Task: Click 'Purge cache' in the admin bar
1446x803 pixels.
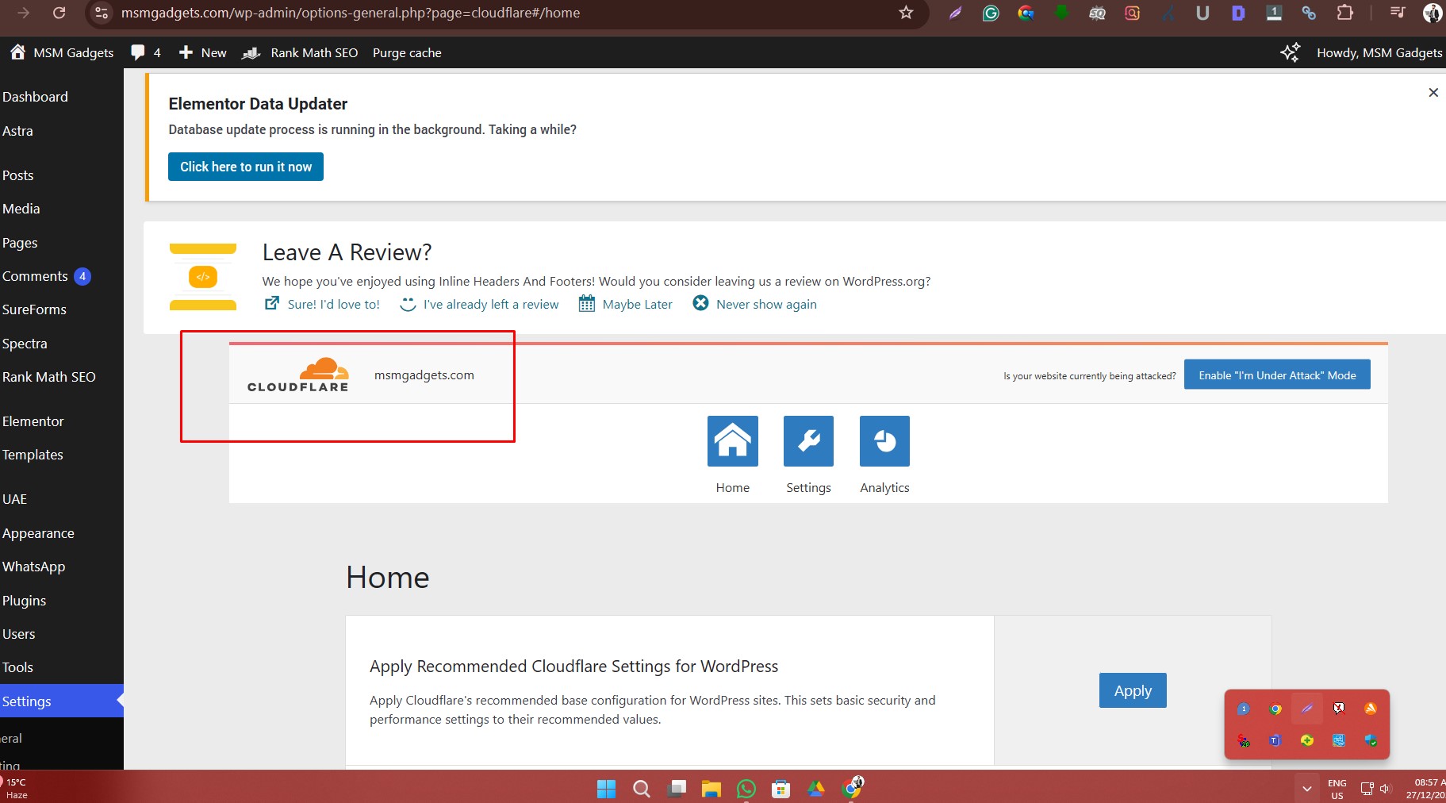Action: click(407, 52)
